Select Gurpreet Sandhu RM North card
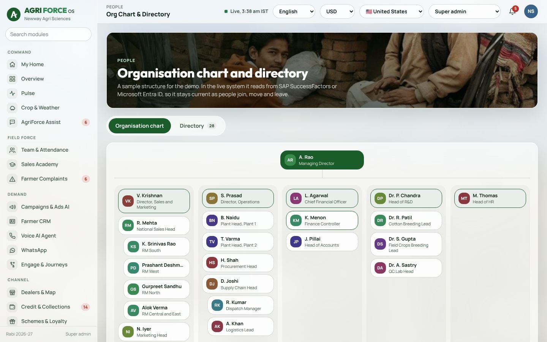The height and width of the screenshot is (342, 547). point(157,289)
